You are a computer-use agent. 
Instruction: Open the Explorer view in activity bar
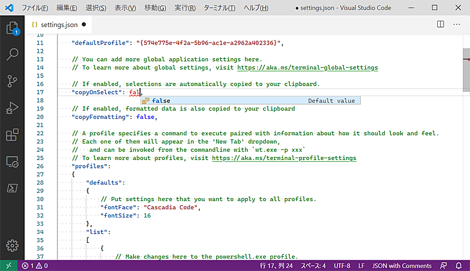click(x=12, y=28)
